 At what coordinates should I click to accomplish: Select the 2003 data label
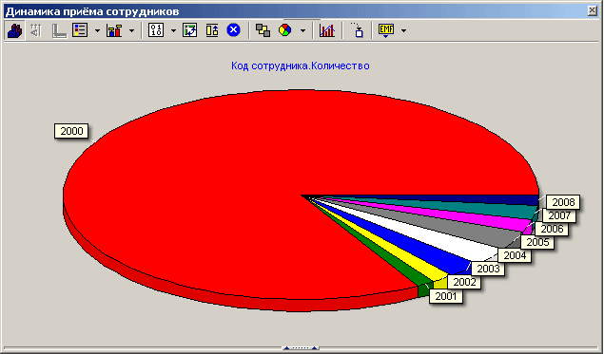tap(488, 269)
